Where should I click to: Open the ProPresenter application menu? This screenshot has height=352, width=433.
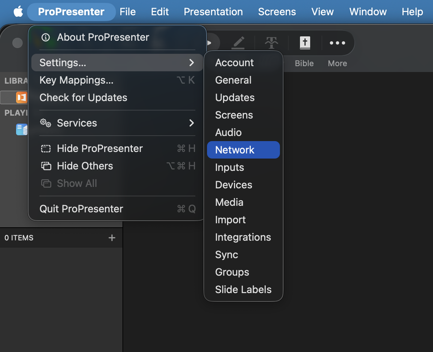click(71, 12)
